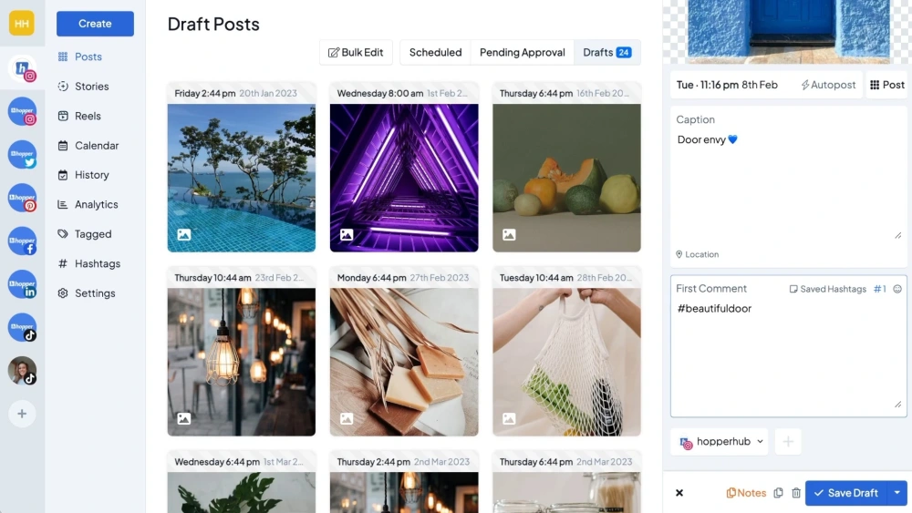Viewport: 912px width, 513px height.
Task: Select the Post type button
Action: tap(887, 85)
